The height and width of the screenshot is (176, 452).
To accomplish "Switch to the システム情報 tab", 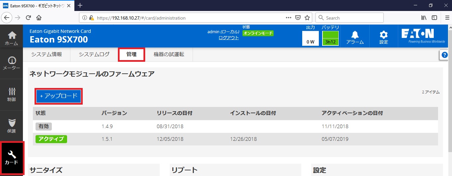I will (x=46, y=54).
